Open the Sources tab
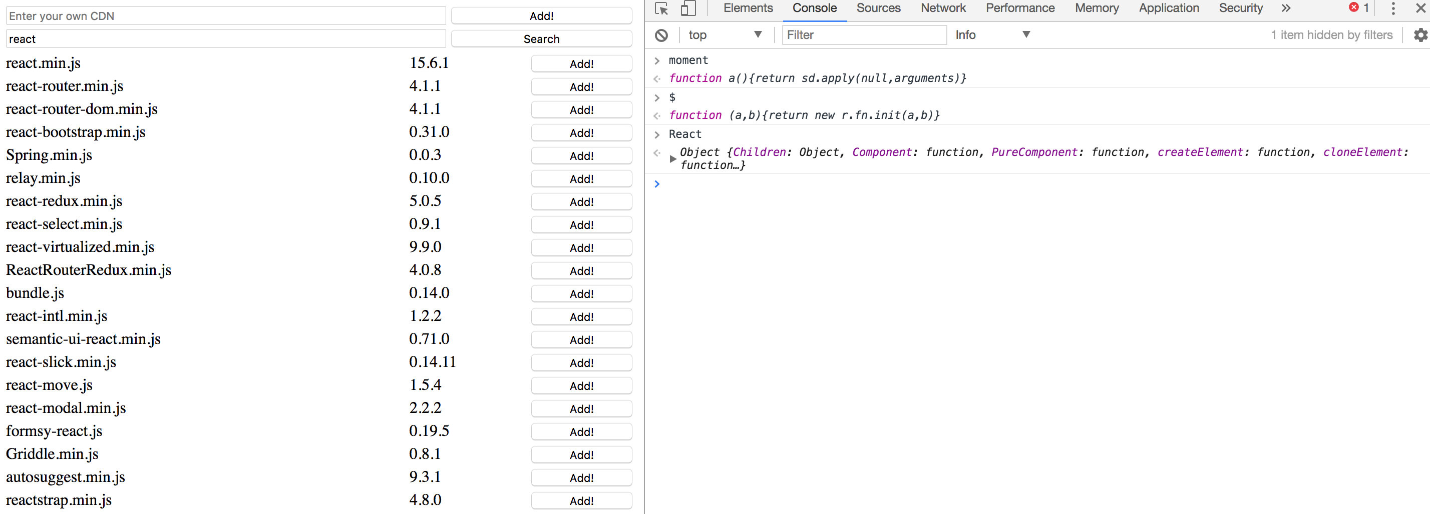Image resolution: width=1430 pixels, height=514 pixels. point(878,8)
